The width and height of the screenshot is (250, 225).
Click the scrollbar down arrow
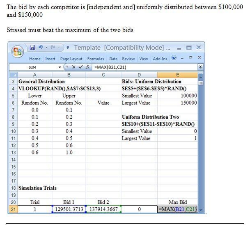(201, 210)
